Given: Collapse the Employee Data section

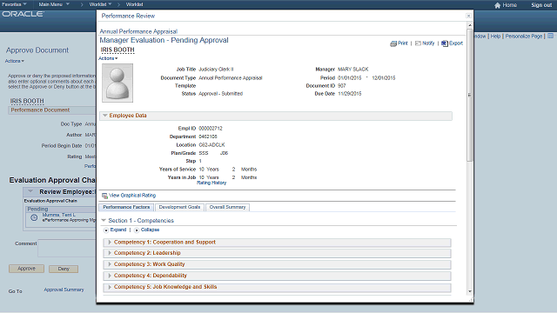Looking at the screenshot, I should click(105, 116).
